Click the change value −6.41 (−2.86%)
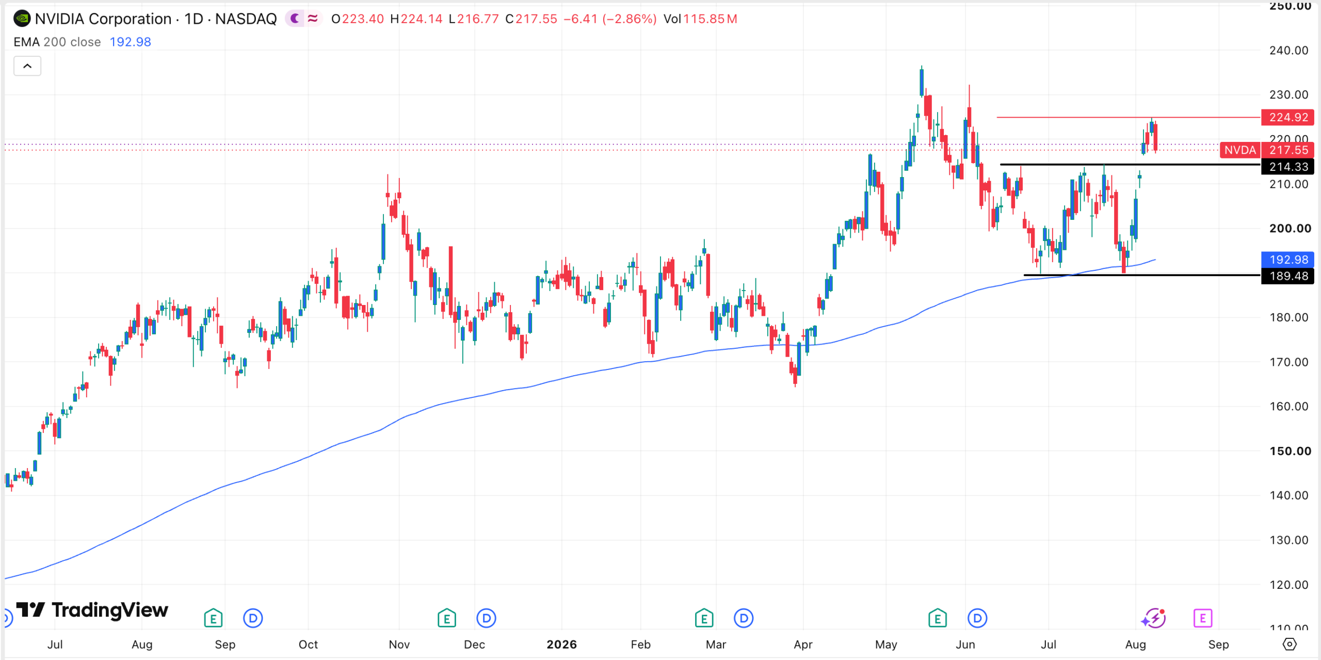Image resolution: width=1321 pixels, height=660 pixels. click(610, 19)
